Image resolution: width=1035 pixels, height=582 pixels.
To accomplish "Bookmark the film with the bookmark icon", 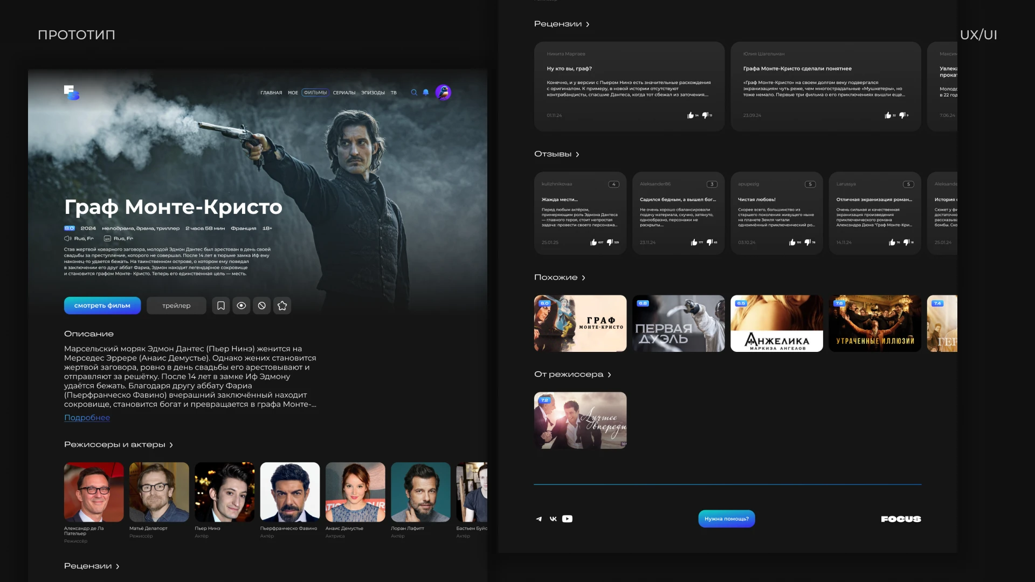I will [221, 306].
